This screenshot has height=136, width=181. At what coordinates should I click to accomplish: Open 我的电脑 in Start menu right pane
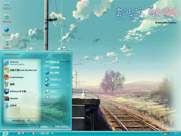pos(52,67)
